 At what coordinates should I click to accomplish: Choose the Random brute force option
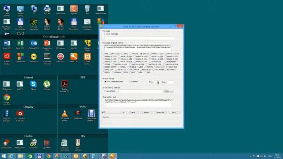[x=130, y=82]
